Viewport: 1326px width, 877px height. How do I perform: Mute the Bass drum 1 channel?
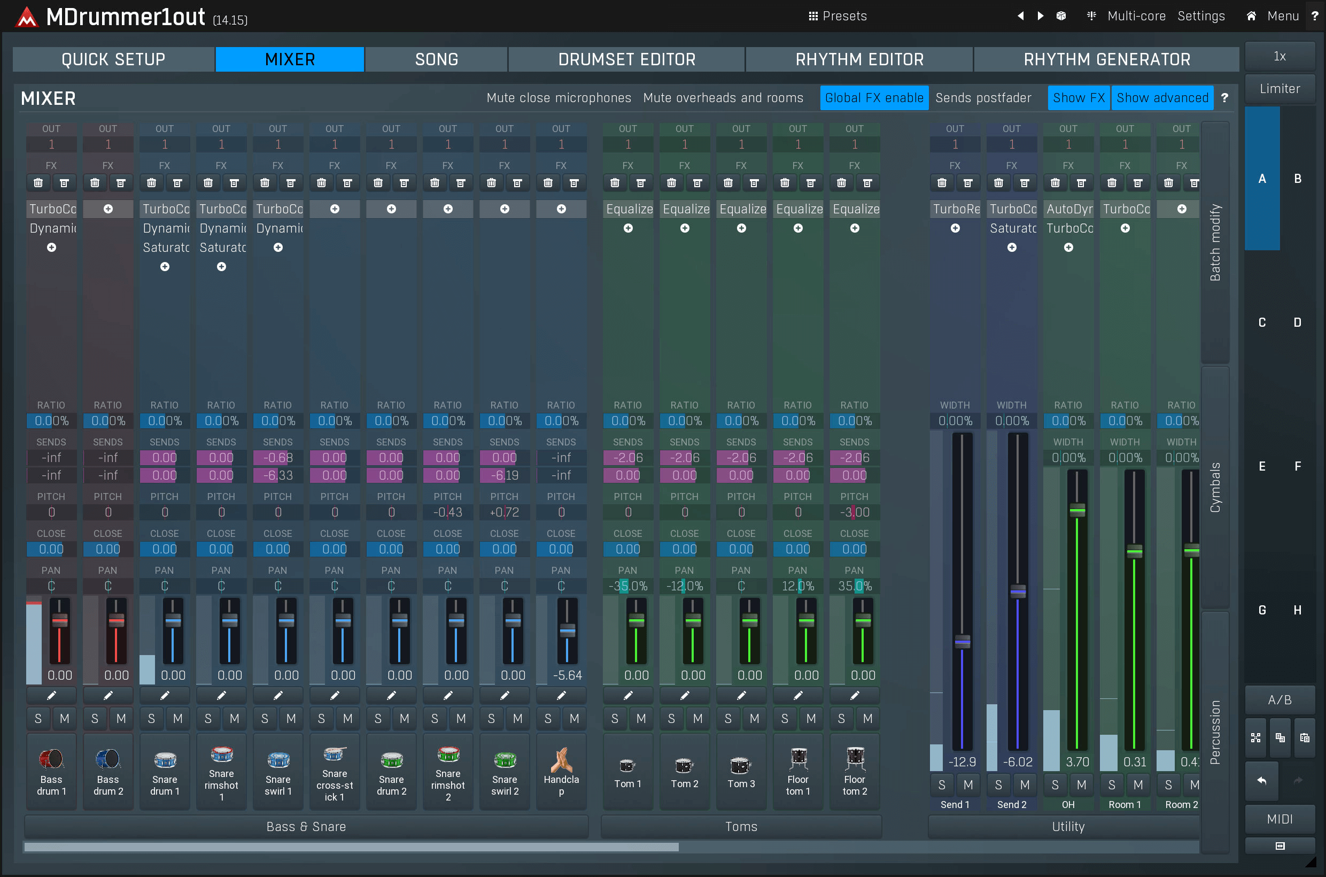pyautogui.click(x=65, y=718)
